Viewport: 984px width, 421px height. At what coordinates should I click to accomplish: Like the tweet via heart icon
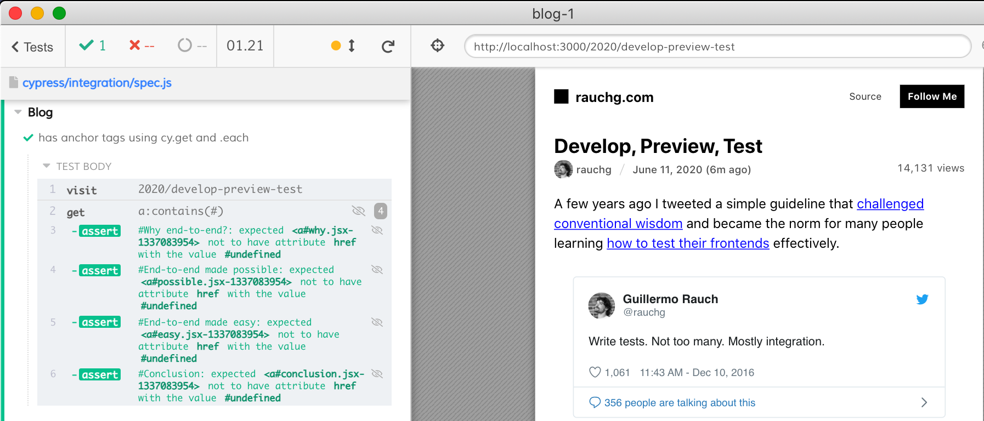tap(595, 372)
